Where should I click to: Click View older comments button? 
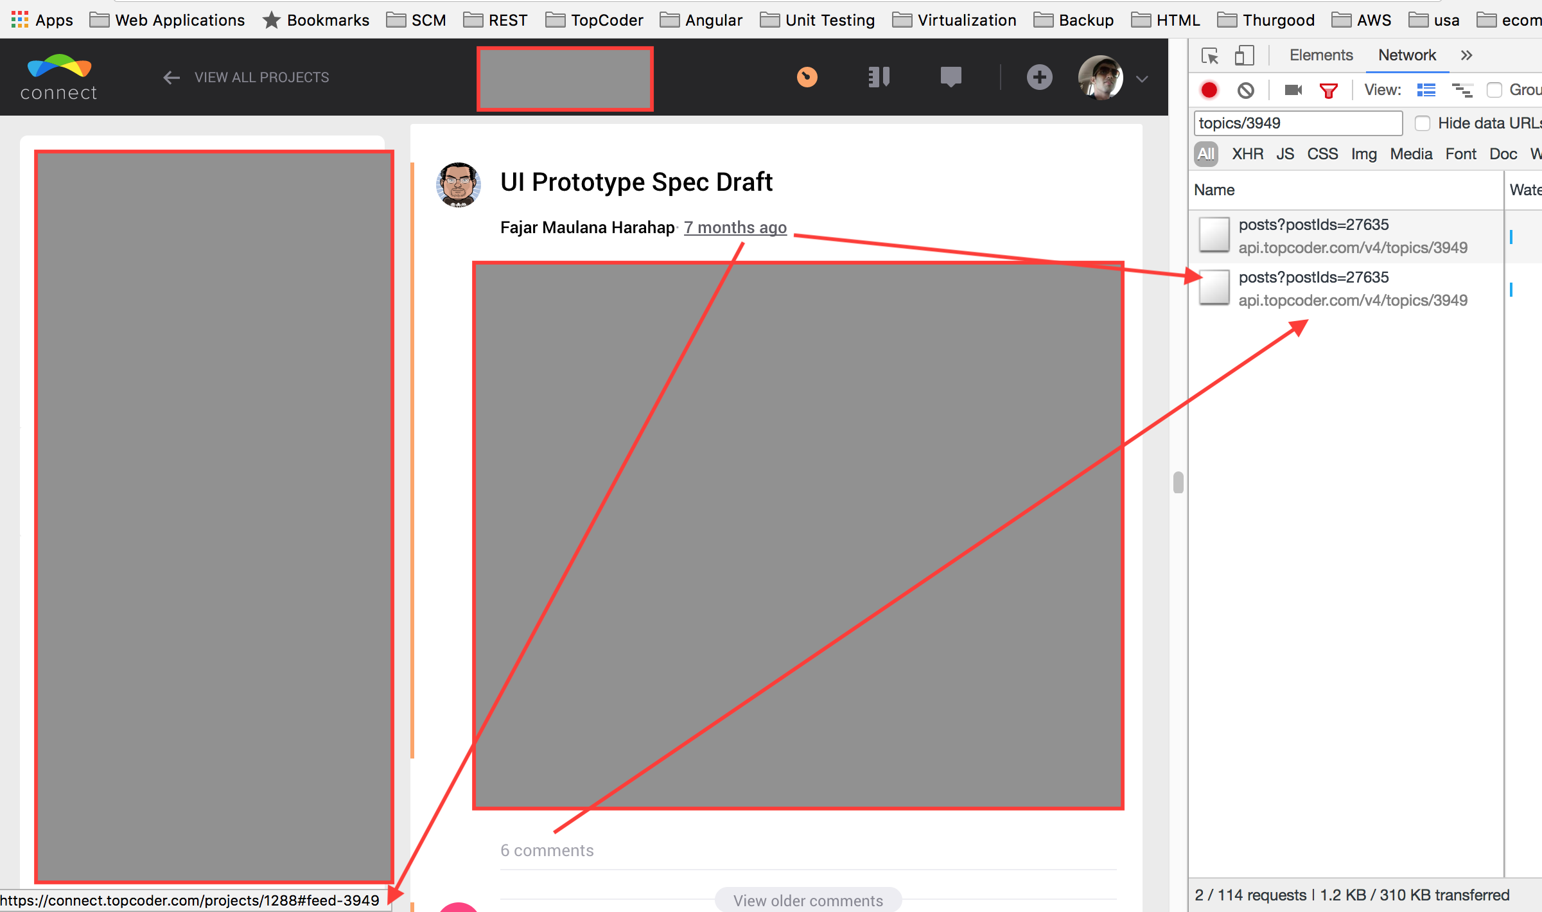point(808,900)
